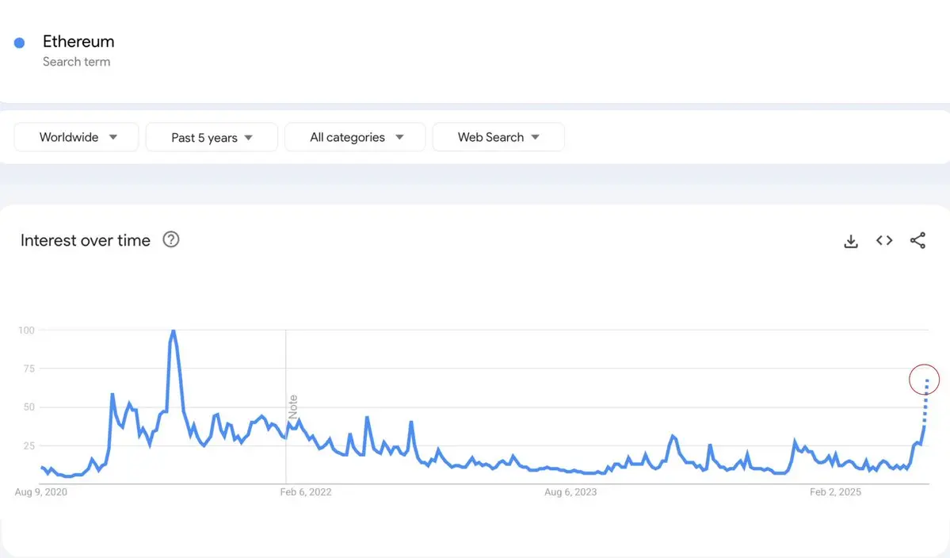This screenshot has height=558, width=950.
Task: Click the dropdown arrow next to Worldwide
Action: [x=113, y=137]
